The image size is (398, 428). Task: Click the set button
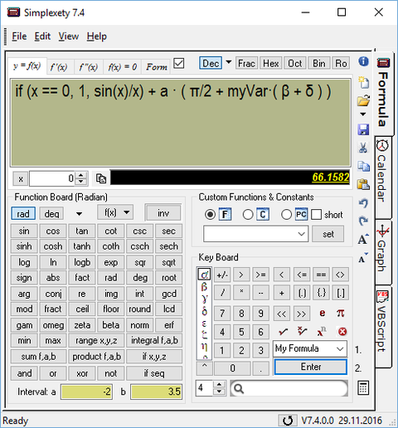coord(328,234)
